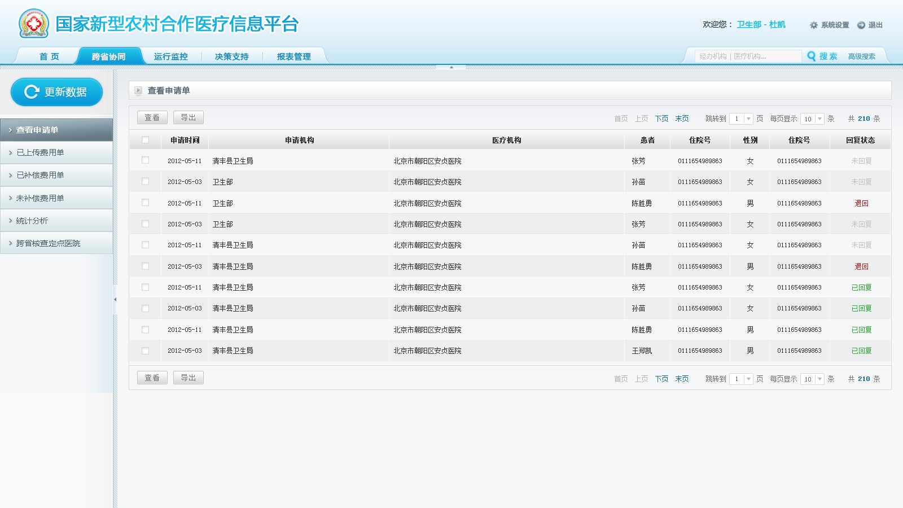903x508 pixels.
Task: Collapse the sidebar using splitter arrow
Action: [x=115, y=299]
